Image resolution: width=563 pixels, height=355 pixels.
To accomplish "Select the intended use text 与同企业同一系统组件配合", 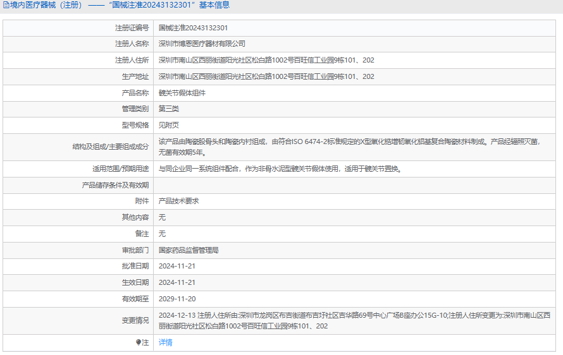I will (280, 169).
